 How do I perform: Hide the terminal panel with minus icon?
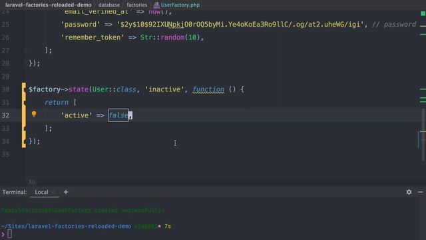[420, 192]
